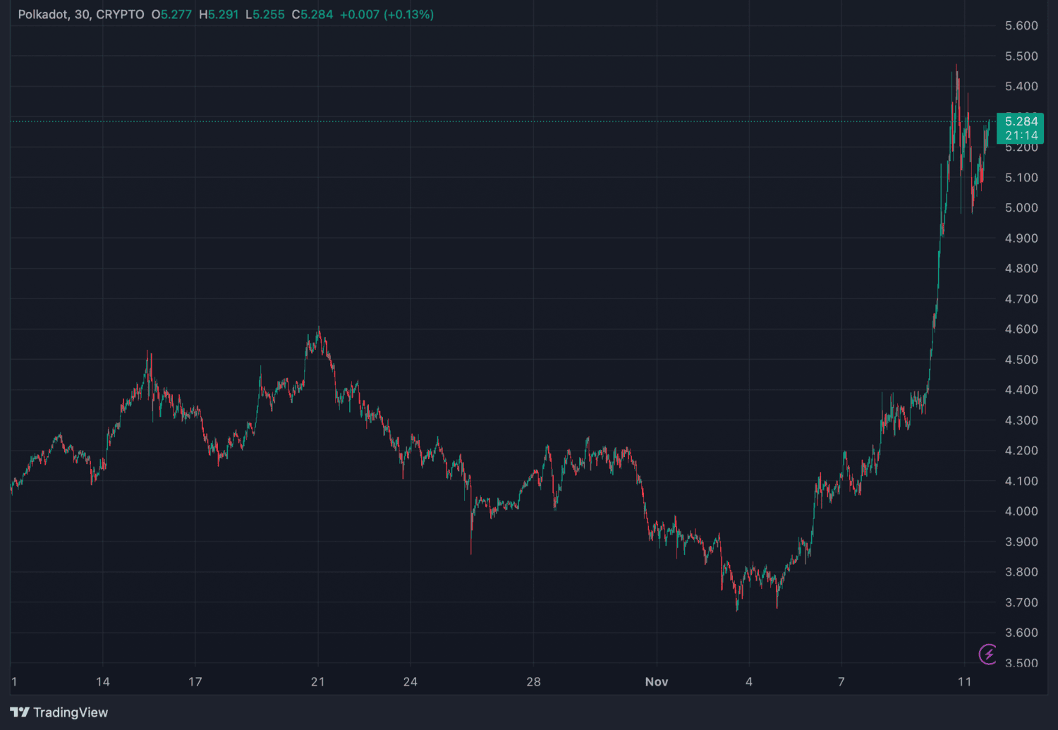Click the 5.100 price axis label
The image size is (1058, 730).
click(x=1021, y=177)
